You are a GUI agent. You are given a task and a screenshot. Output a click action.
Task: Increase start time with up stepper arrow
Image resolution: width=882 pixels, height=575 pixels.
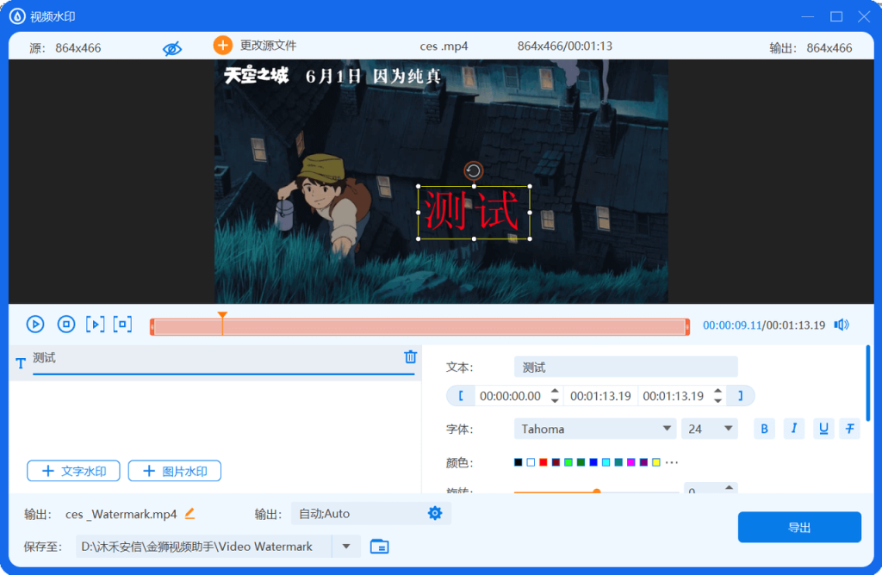click(x=555, y=391)
